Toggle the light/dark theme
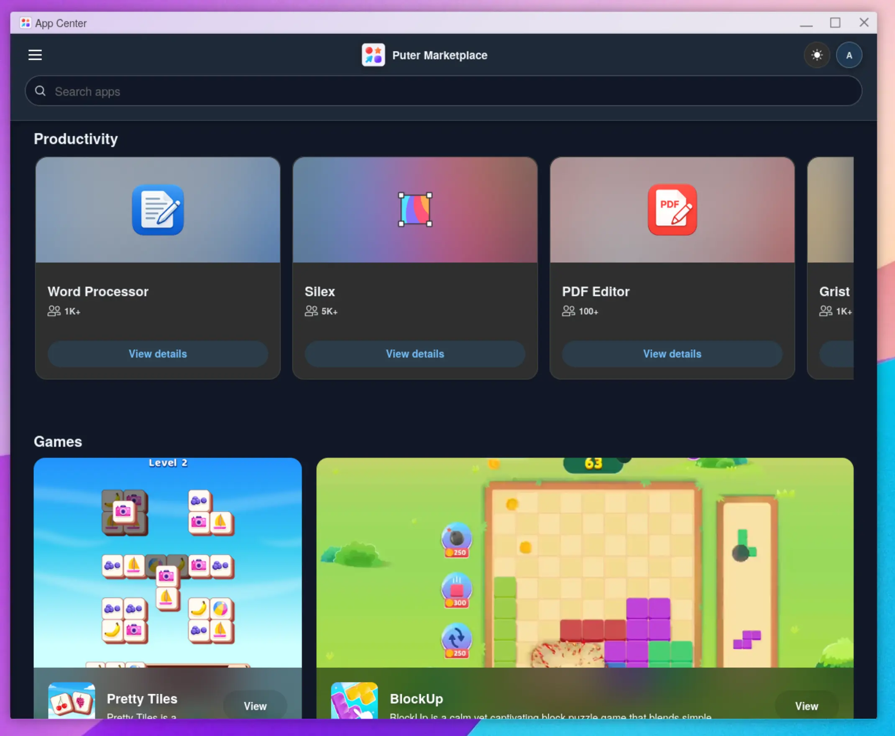The width and height of the screenshot is (895, 736). click(x=817, y=55)
